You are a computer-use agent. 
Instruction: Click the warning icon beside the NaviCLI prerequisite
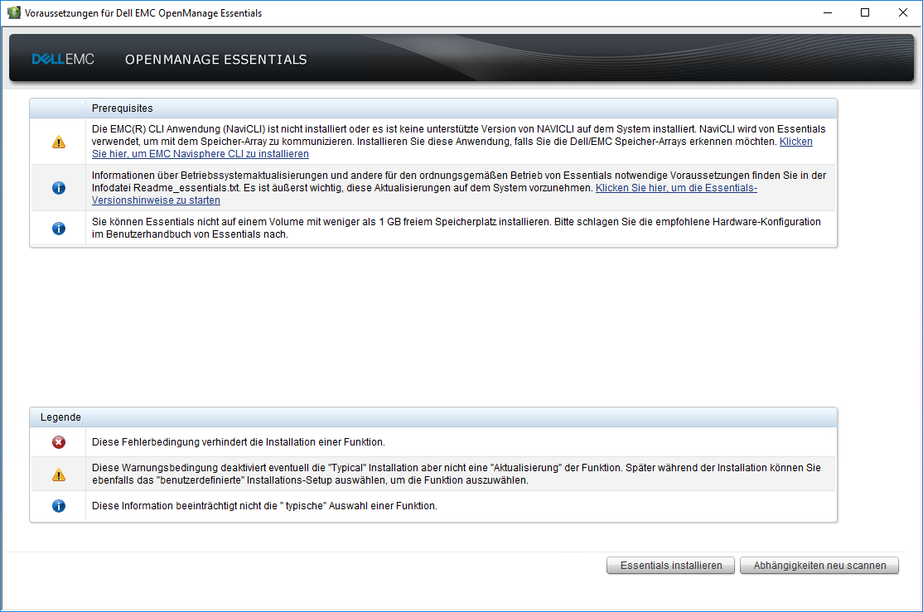(x=59, y=142)
